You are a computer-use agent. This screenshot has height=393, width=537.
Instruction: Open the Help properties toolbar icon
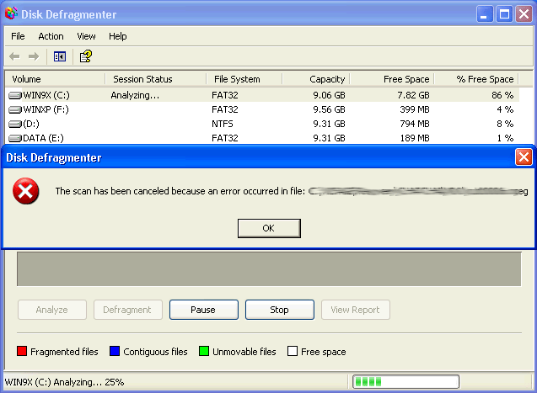[86, 56]
